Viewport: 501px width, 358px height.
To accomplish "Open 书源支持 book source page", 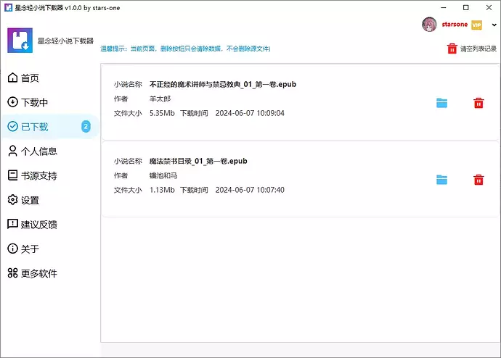I will point(38,176).
